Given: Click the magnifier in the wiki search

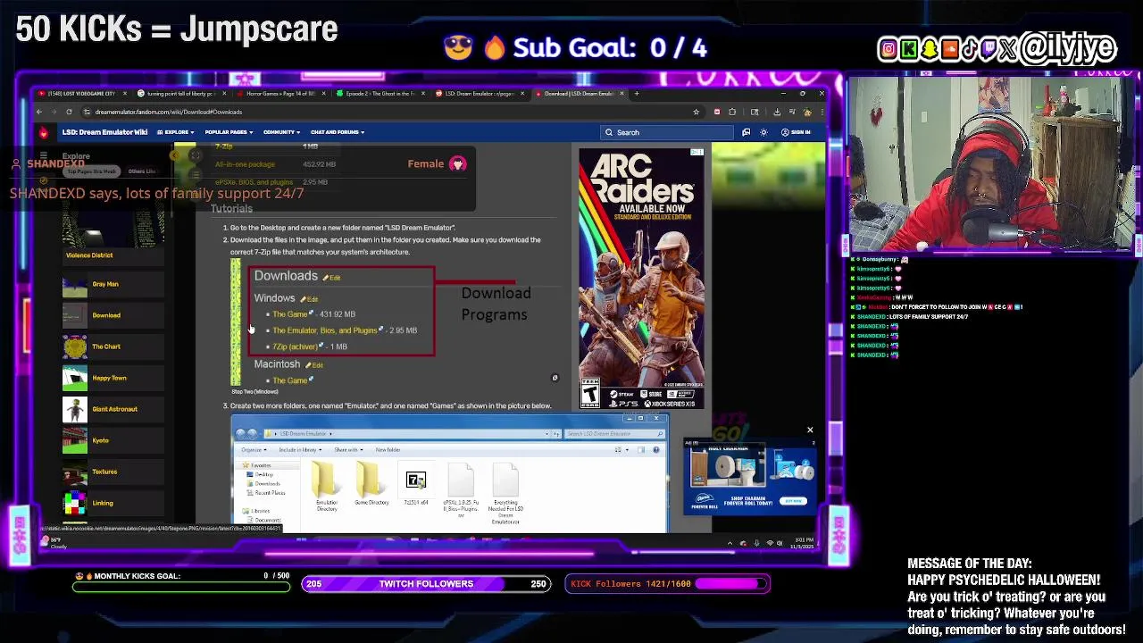Looking at the screenshot, I should click(x=609, y=132).
